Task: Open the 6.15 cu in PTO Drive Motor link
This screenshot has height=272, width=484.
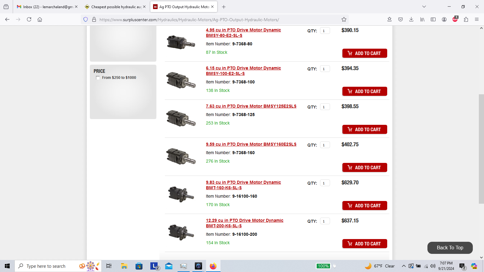Action: coord(244,71)
